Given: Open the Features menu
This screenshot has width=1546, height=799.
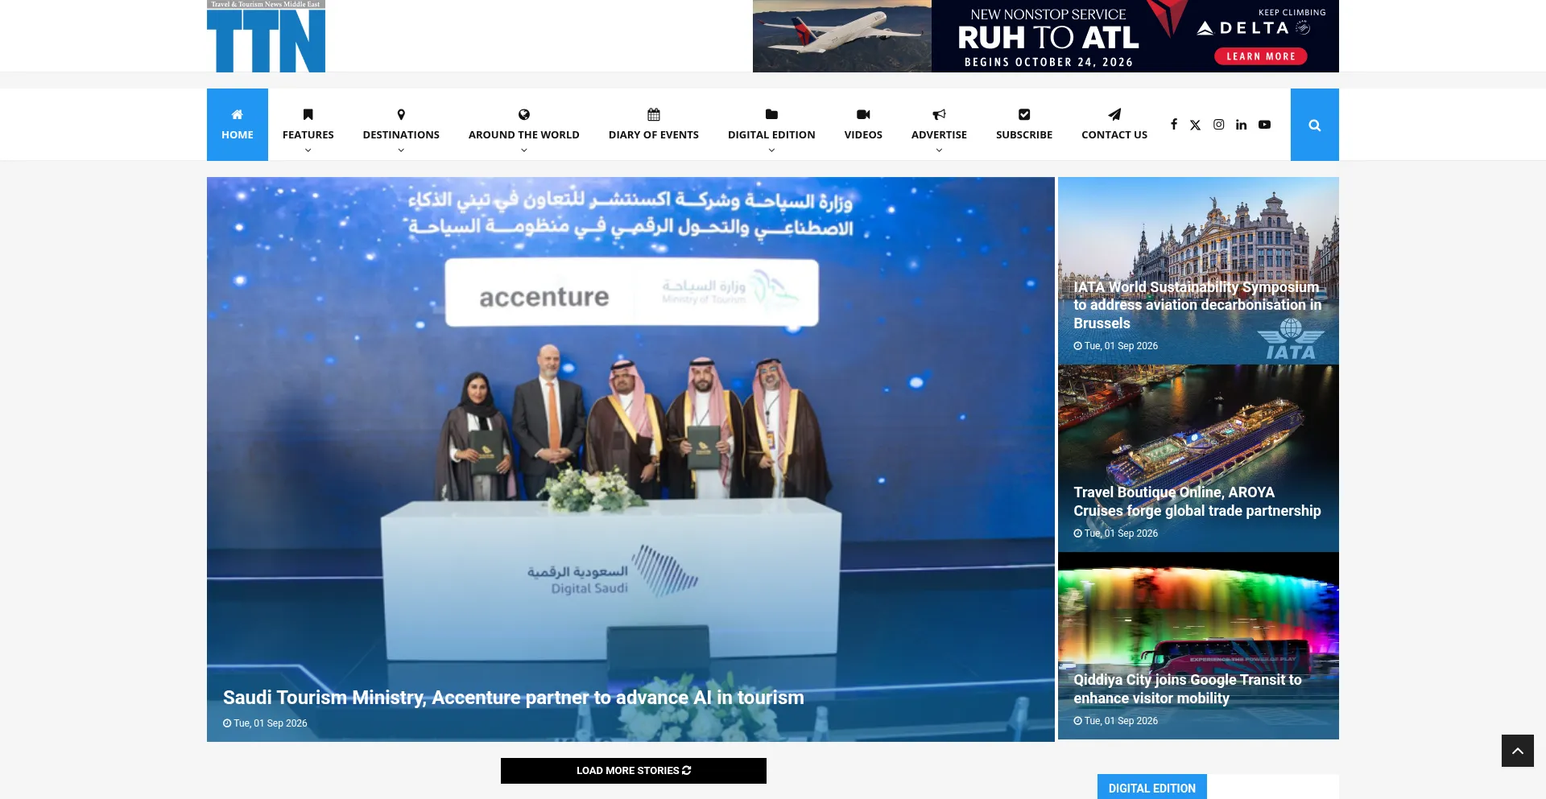Looking at the screenshot, I should [308, 134].
